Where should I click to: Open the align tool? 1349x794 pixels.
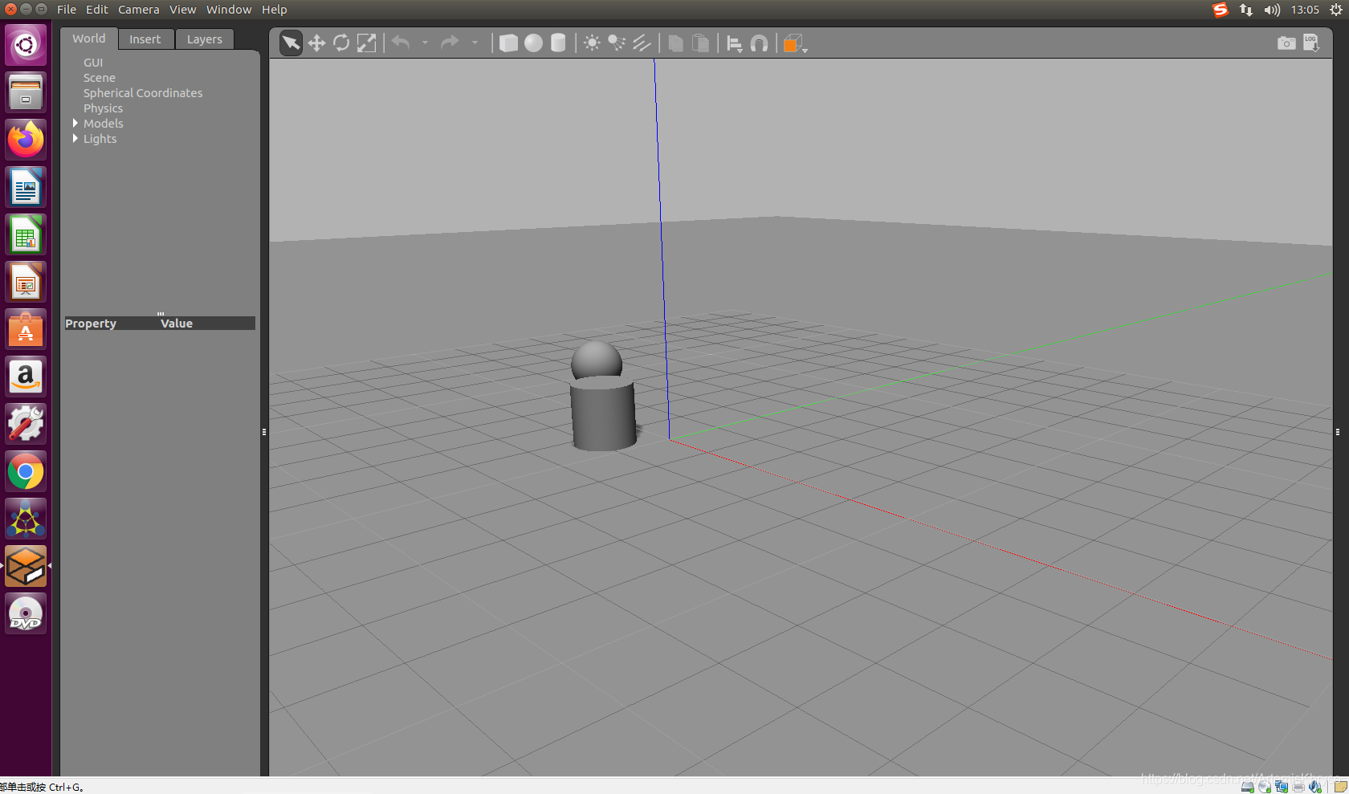click(734, 43)
